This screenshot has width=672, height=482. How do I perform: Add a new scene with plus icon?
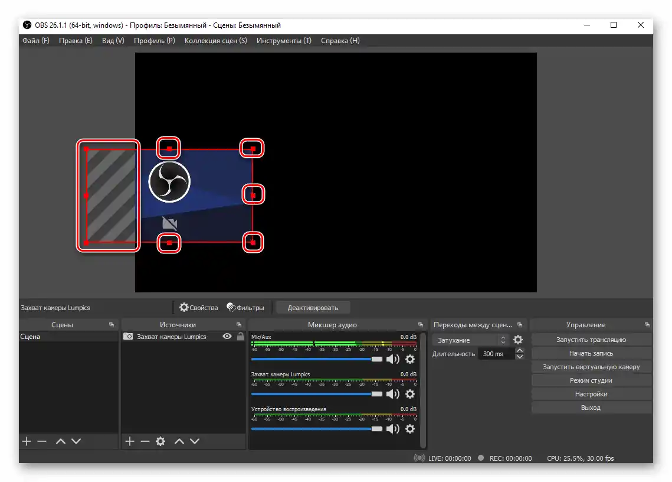[x=27, y=441]
